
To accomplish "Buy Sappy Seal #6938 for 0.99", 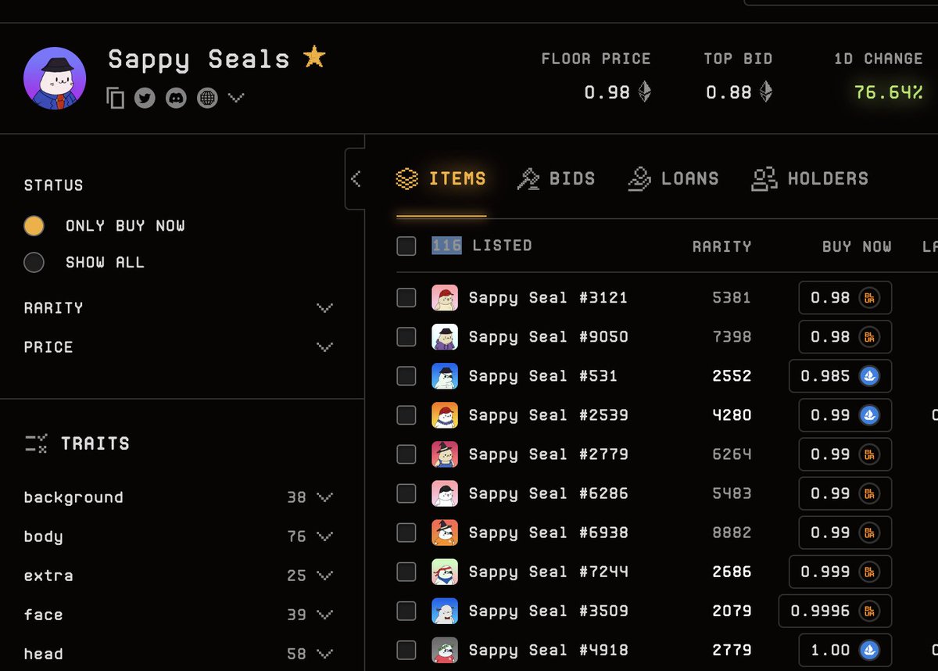I will (x=845, y=533).
